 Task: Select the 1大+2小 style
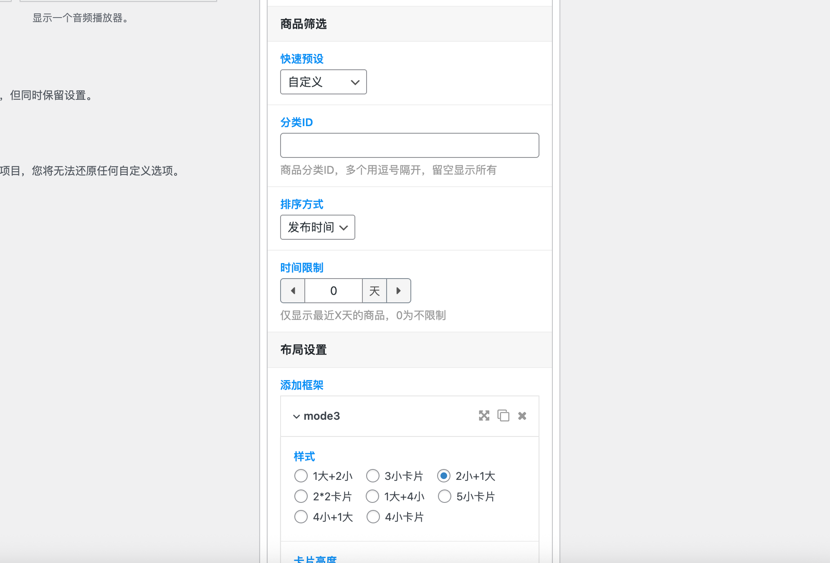click(x=301, y=476)
